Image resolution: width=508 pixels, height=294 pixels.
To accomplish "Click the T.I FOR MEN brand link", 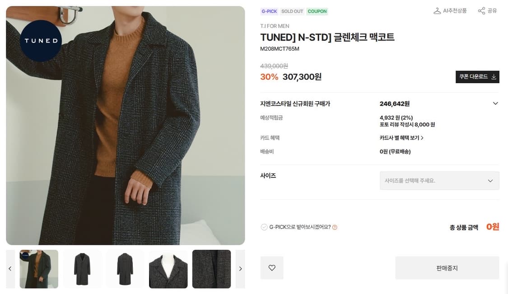I will pos(275,26).
